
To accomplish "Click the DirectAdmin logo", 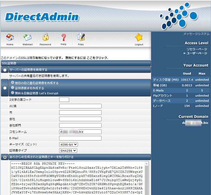I will point(42,17).
